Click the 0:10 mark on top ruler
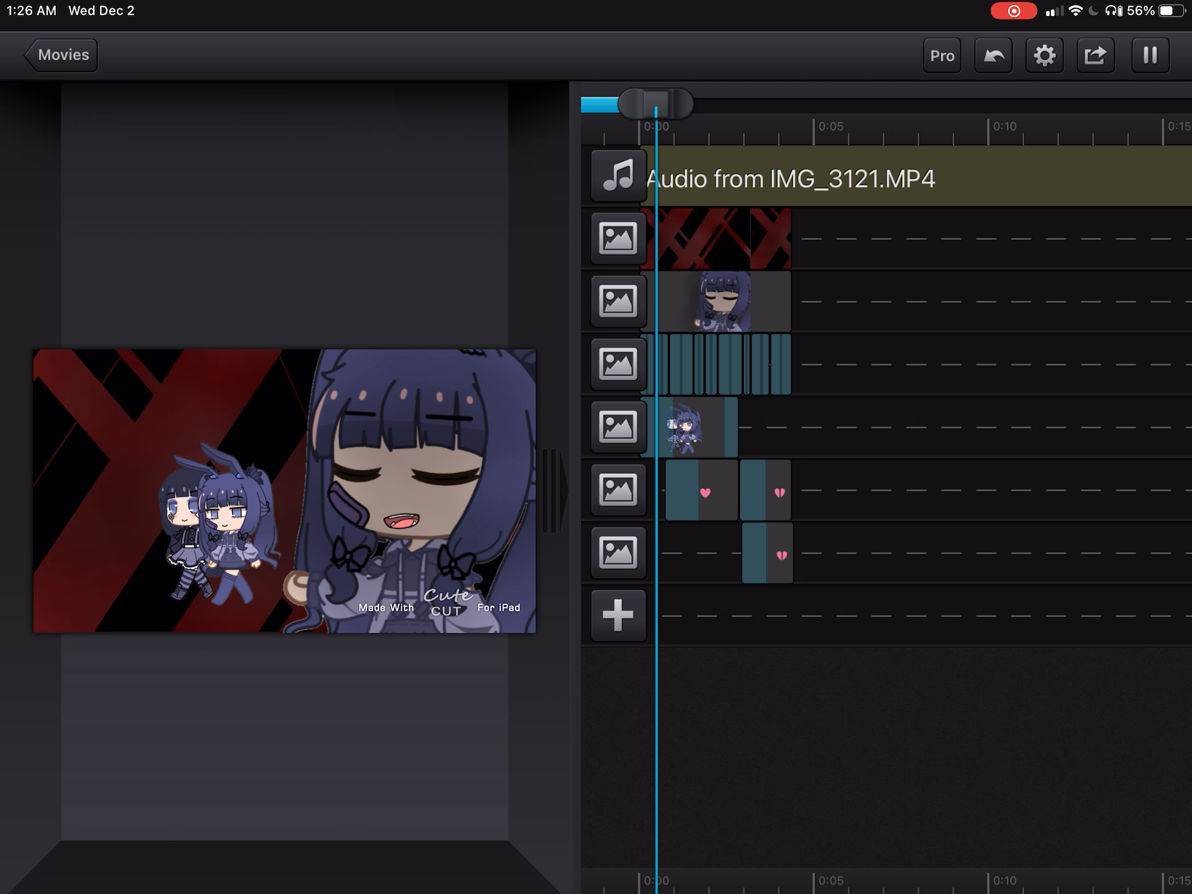Screen dimensions: 1192x894 (x=1004, y=127)
